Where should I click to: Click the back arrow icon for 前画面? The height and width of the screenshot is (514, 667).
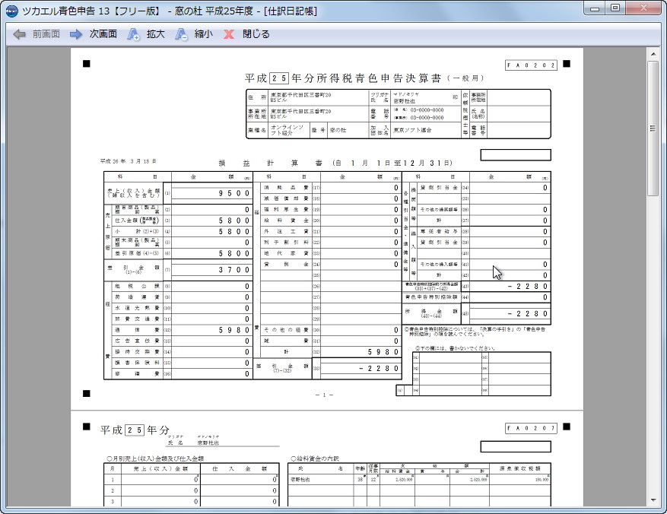[19, 34]
